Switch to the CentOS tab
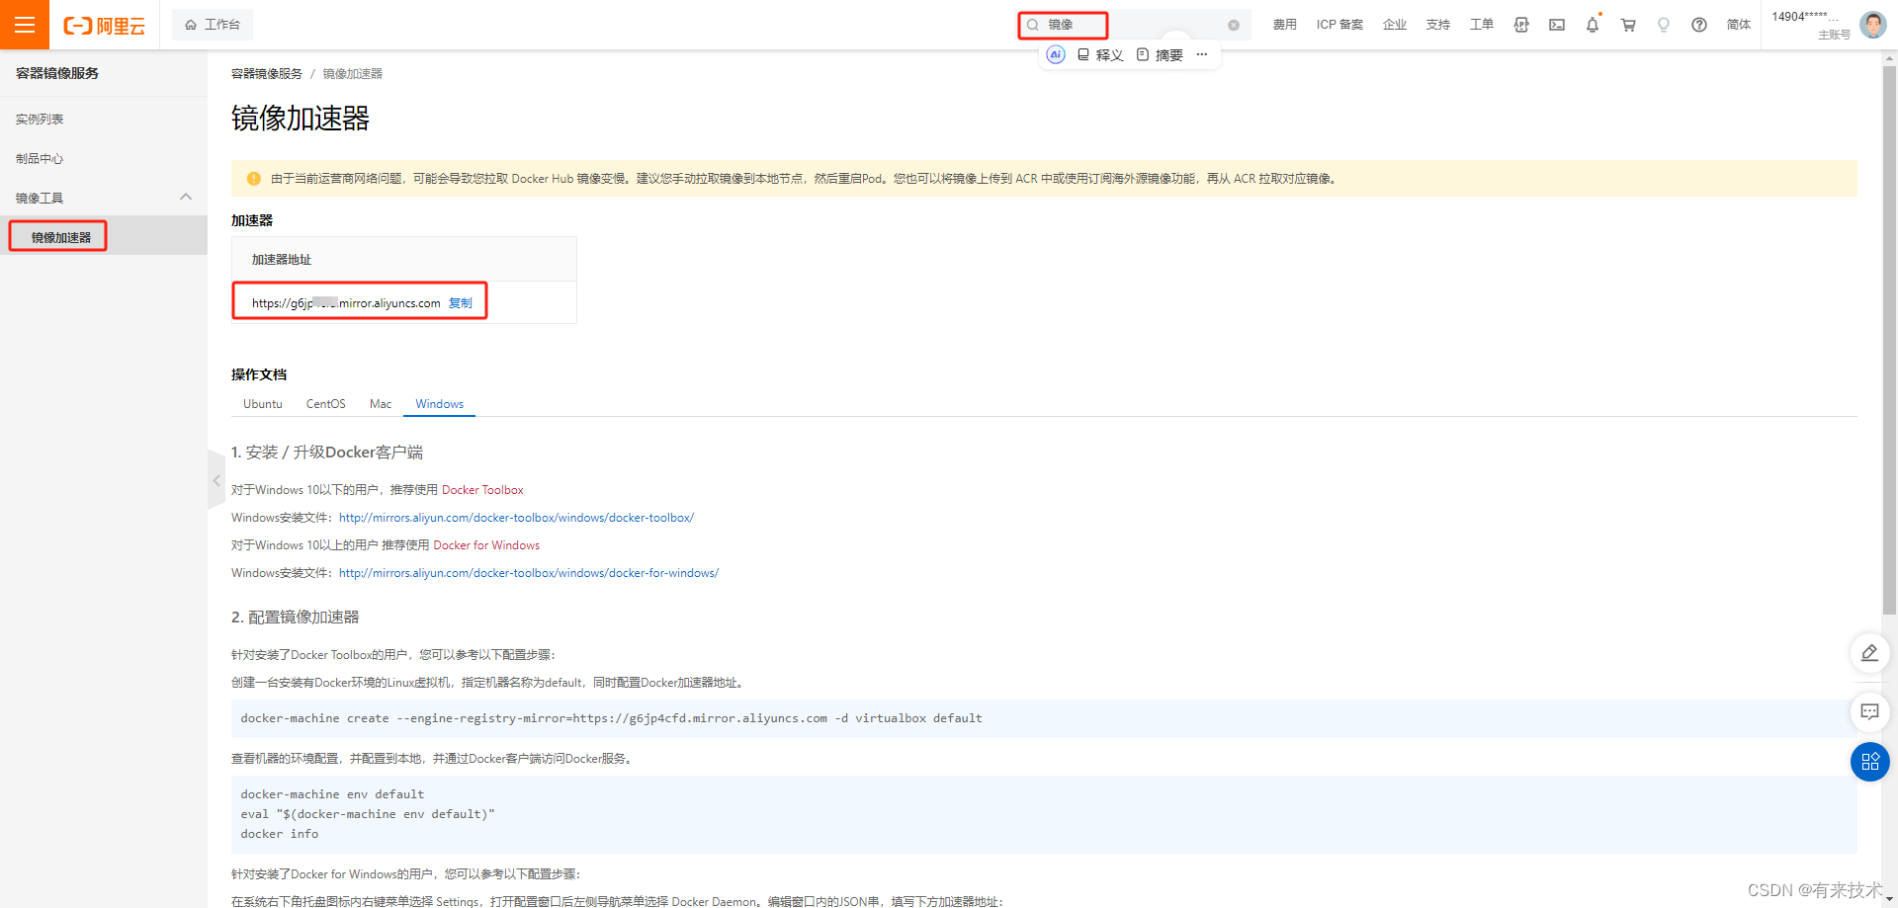1898x908 pixels. point(326,404)
